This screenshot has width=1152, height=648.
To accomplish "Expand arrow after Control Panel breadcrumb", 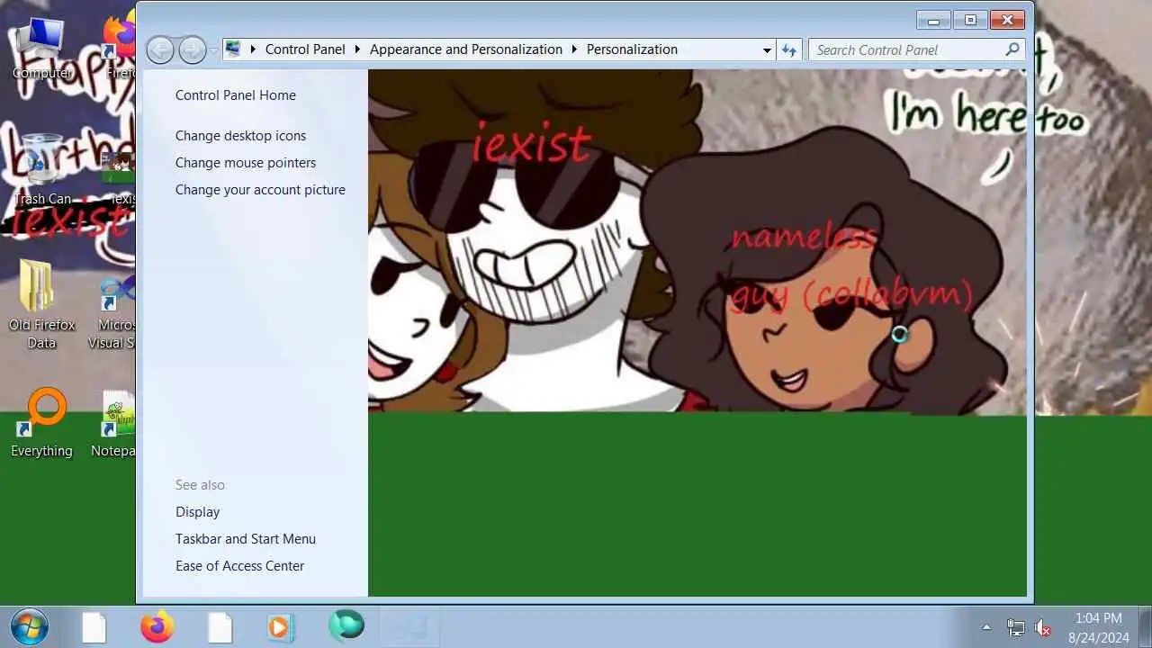I will point(357,49).
